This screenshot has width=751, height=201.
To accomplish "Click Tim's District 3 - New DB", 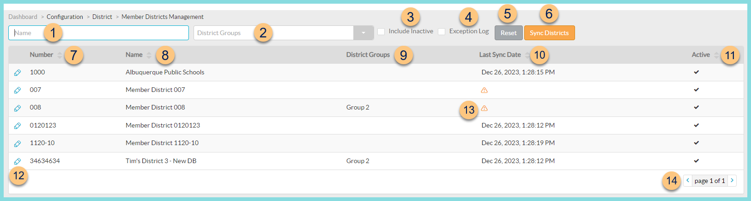I will pyautogui.click(x=161, y=161).
